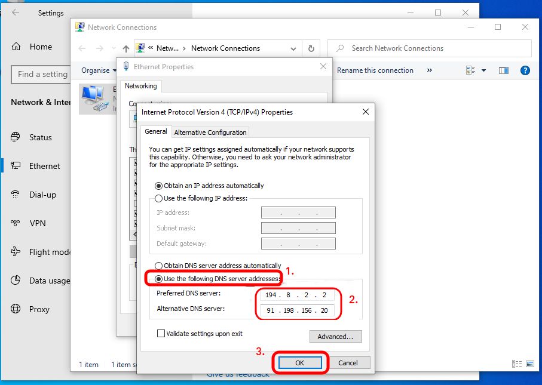Open Home in Settings sidebar

(40, 47)
